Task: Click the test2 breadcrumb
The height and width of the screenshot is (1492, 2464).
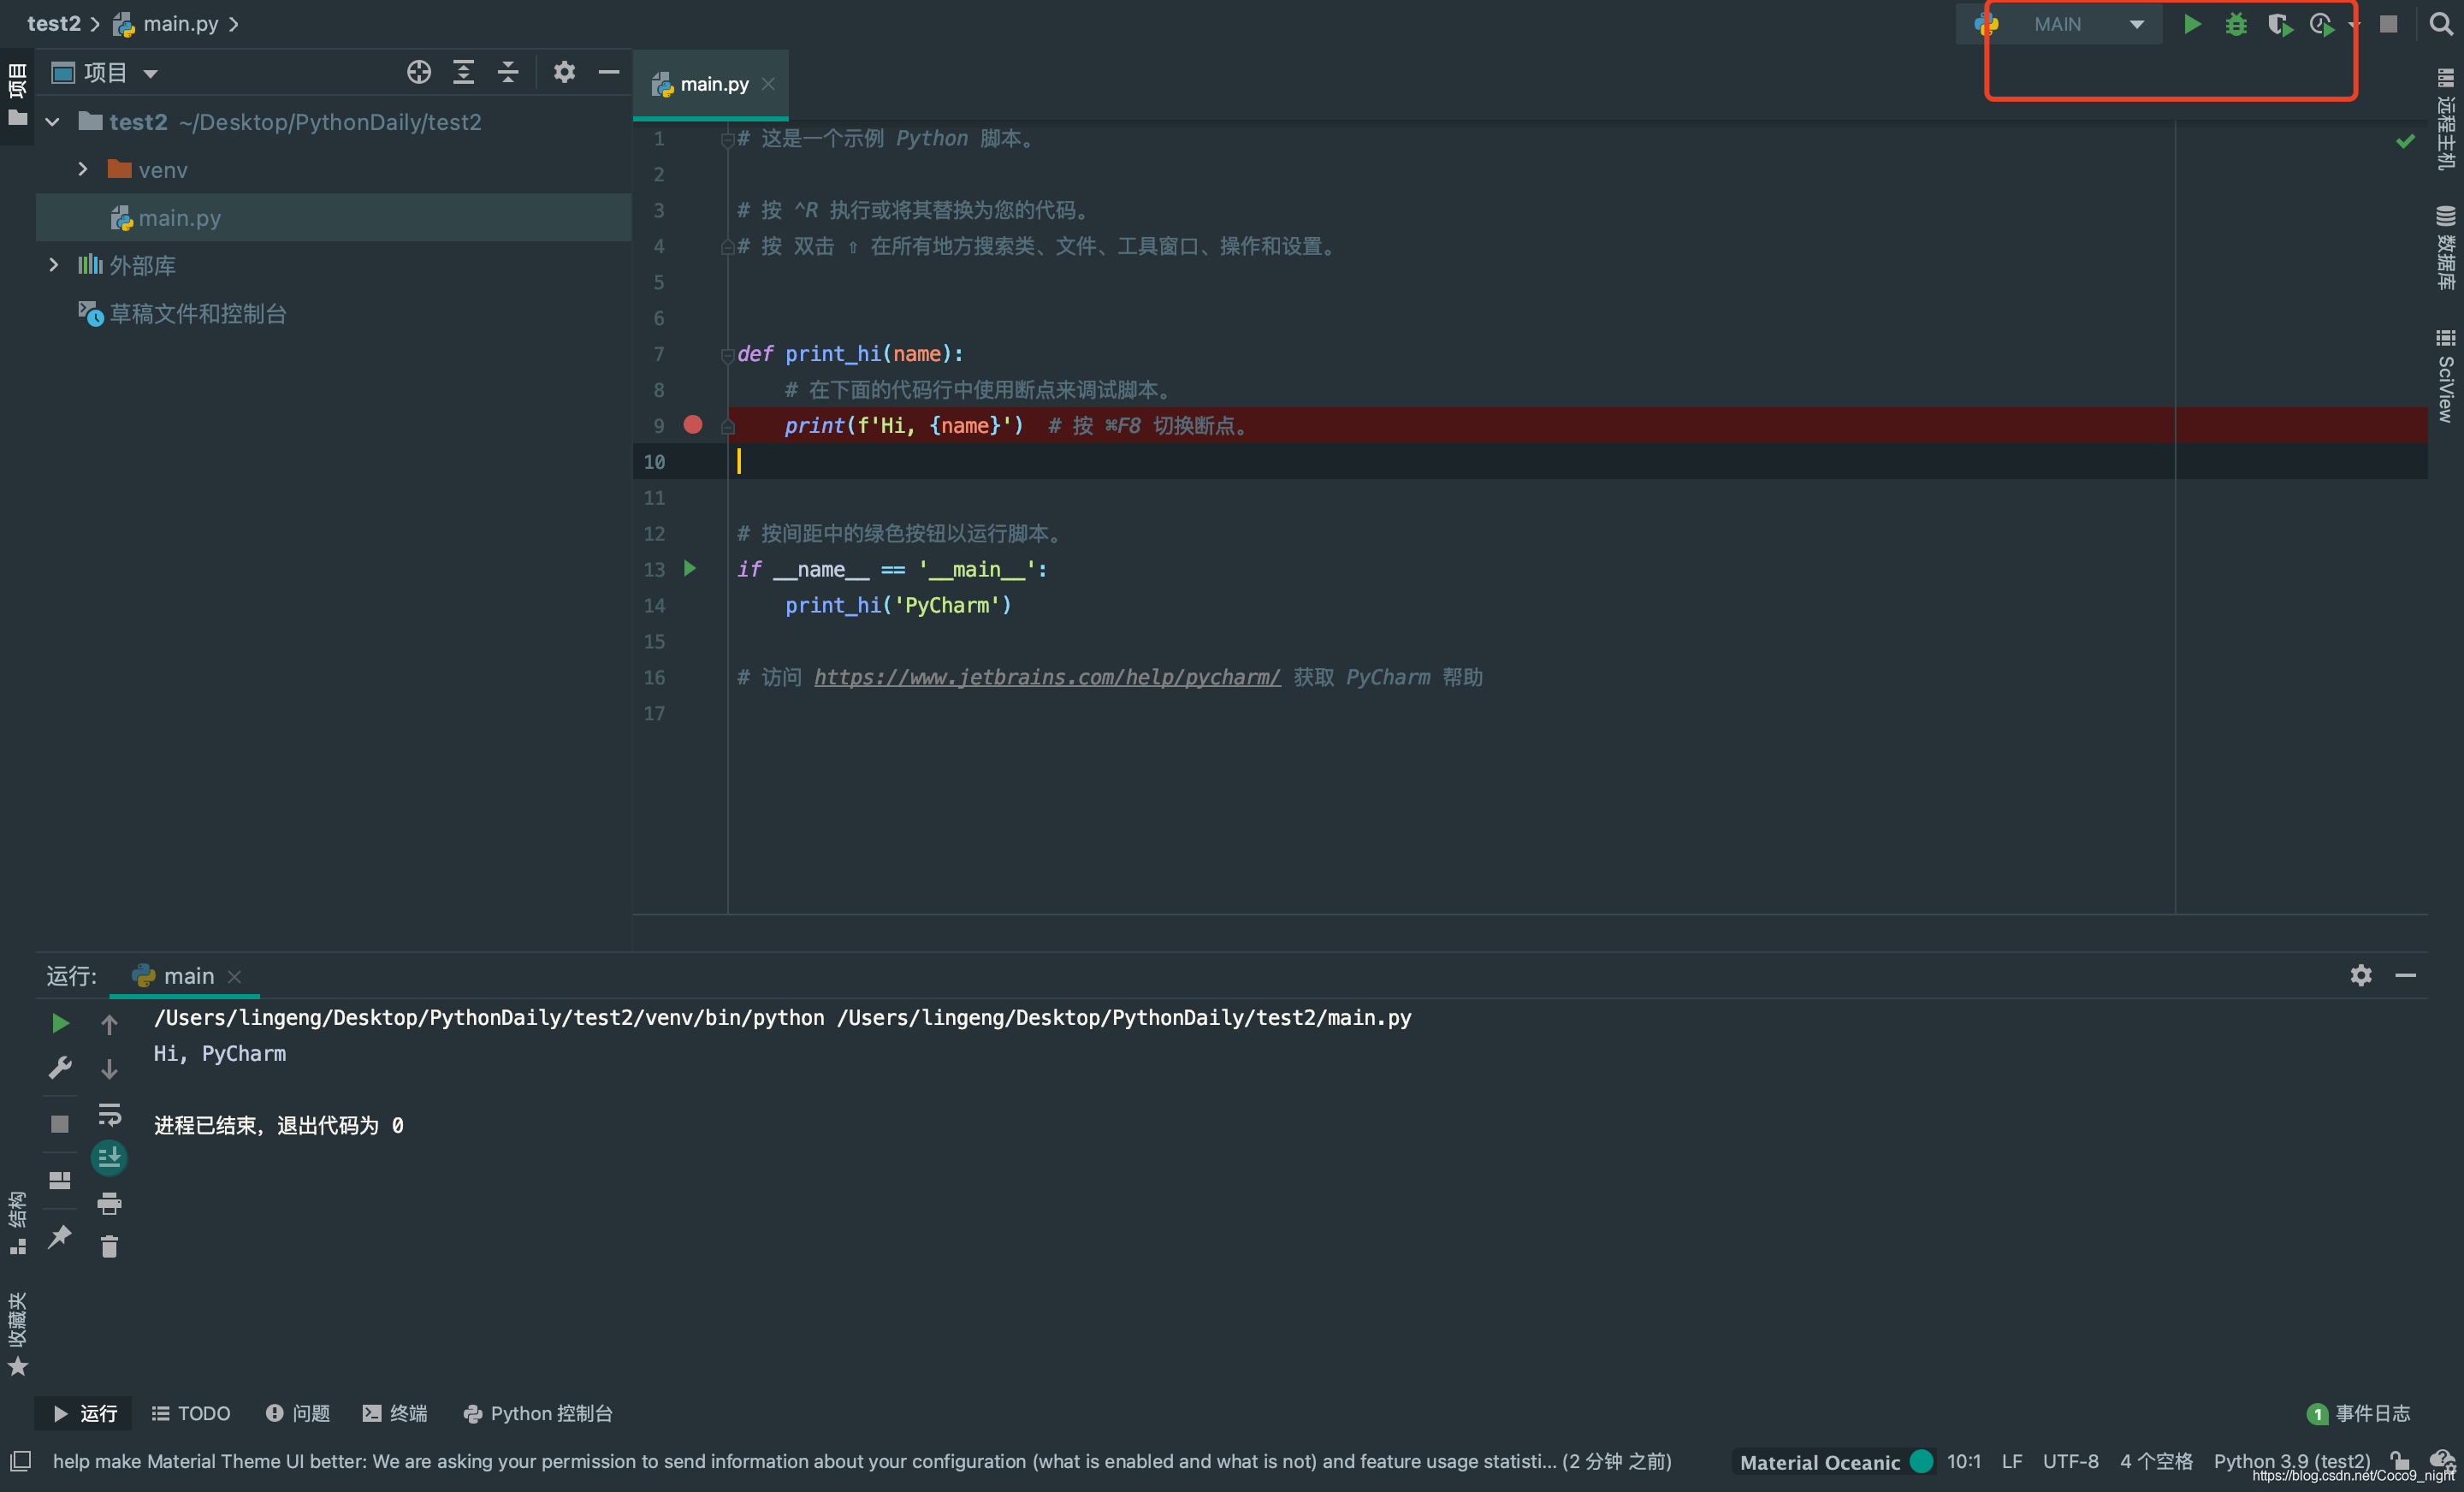Action: pos(53,24)
